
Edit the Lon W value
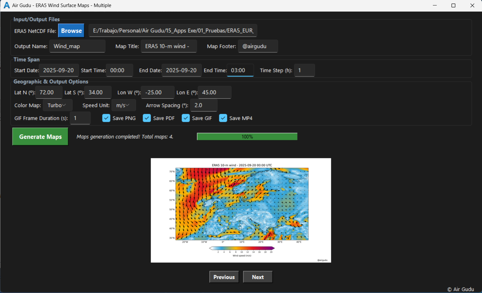158,93
